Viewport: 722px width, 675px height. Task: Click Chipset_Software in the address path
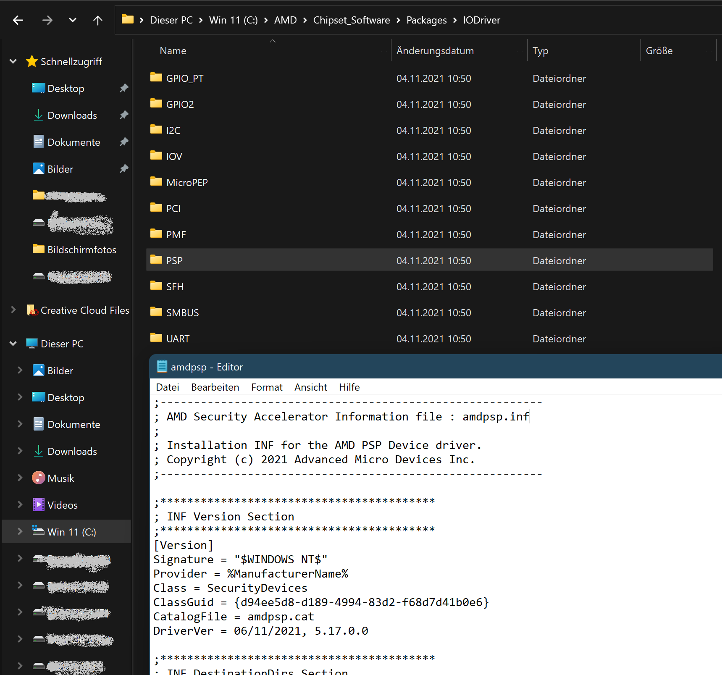point(352,20)
